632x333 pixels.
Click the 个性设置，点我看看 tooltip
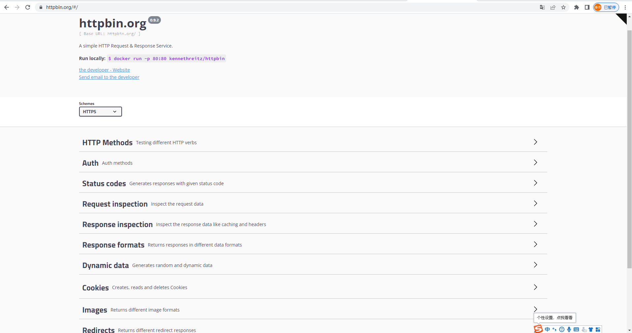pyautogui.click(x=555, y=318)
